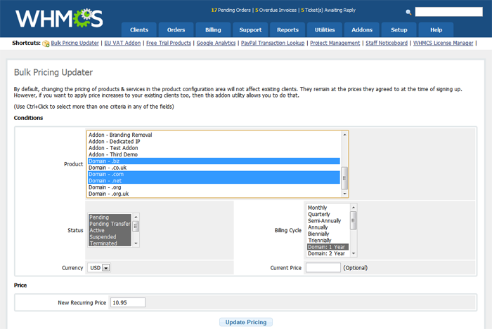The height and width of the screenshot is (329, 492).
Task: Open the Support menu
Action: point(250,29)
